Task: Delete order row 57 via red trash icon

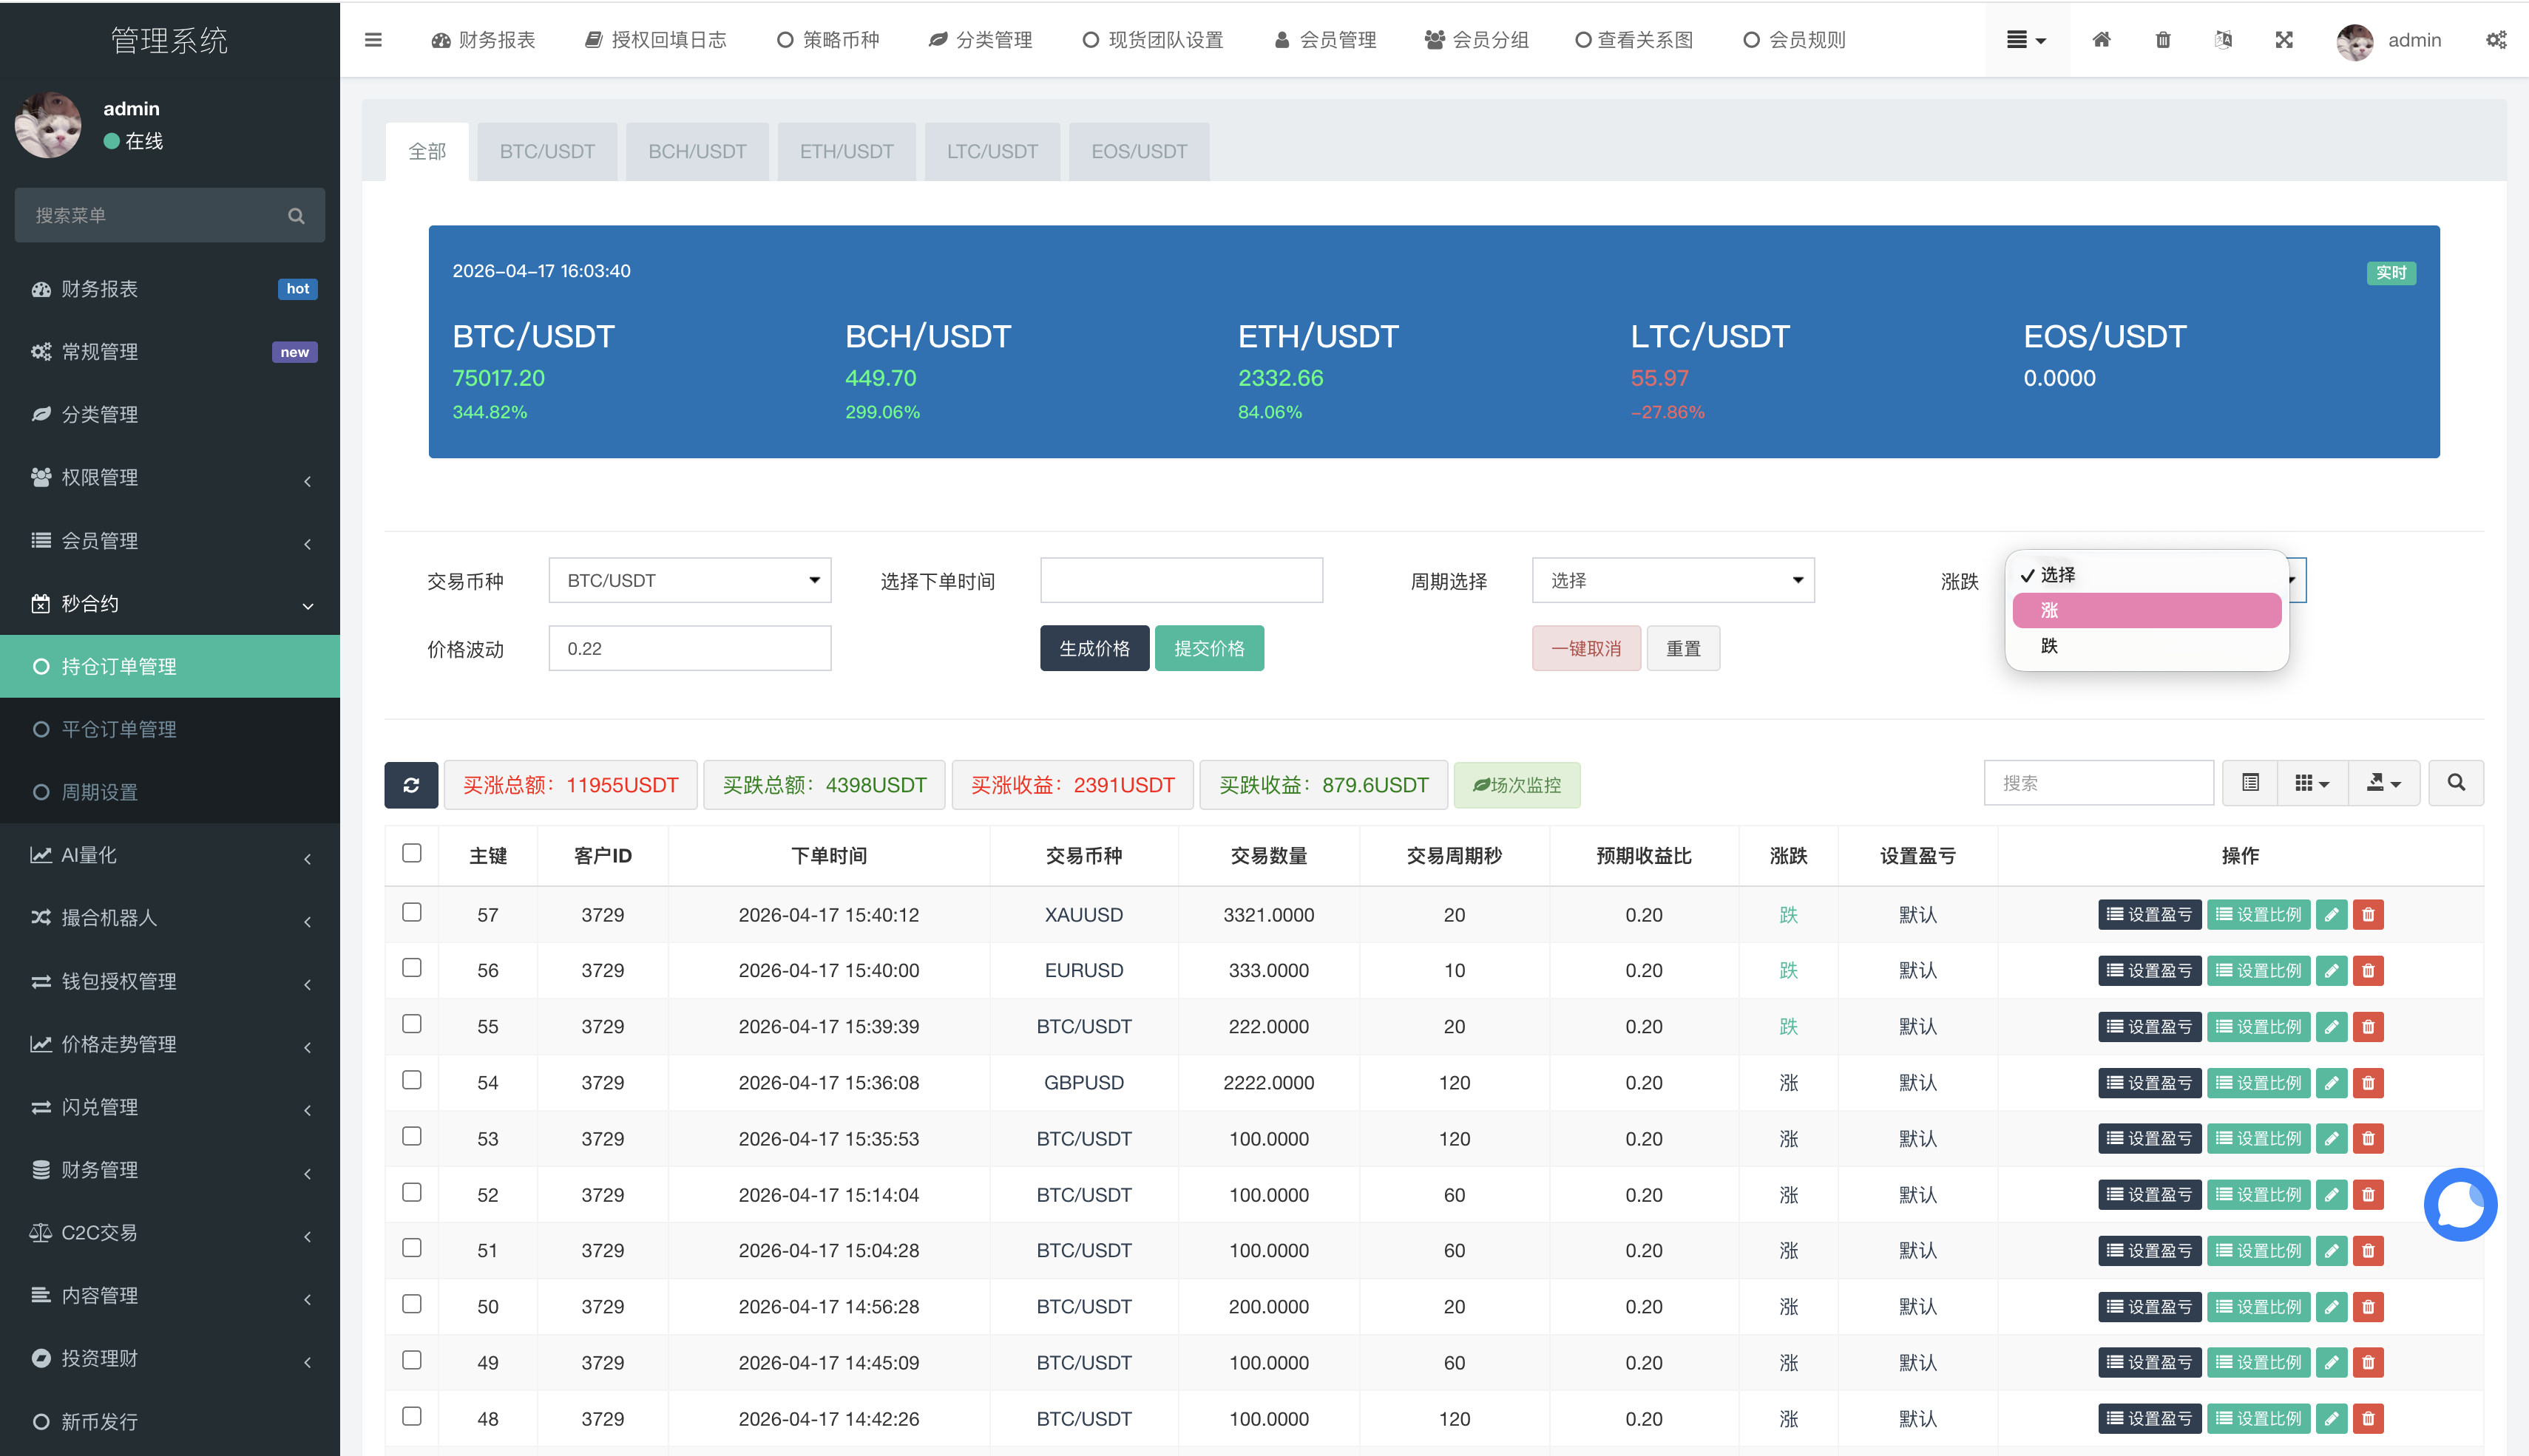Action: coord(2368,915)
